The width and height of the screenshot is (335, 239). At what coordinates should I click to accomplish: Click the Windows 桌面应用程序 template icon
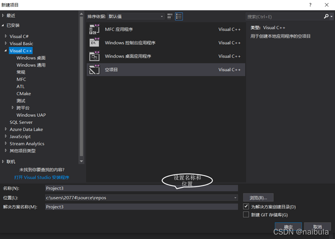[94, 56]
